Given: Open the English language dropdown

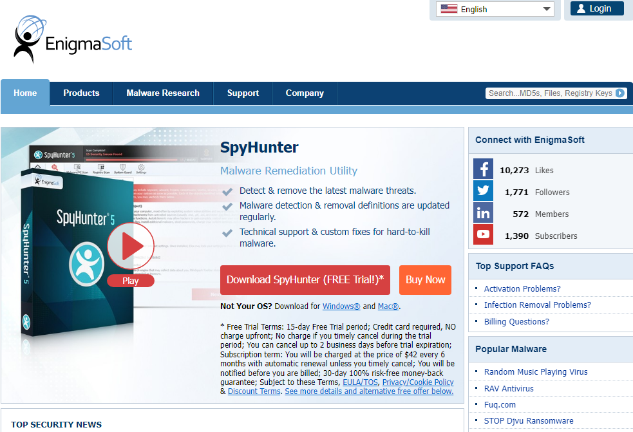Looking at the screenshot, I should pos(495,9).
